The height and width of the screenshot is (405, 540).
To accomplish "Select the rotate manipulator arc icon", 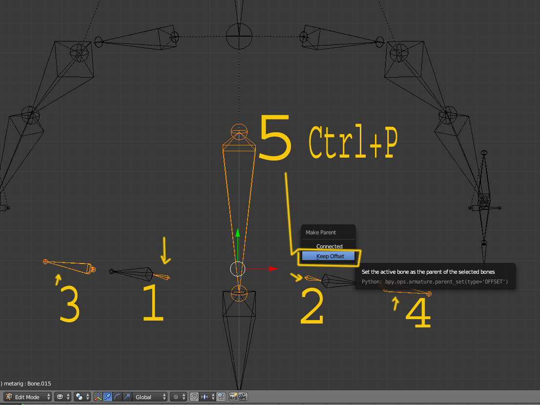I will pos(117,397).
